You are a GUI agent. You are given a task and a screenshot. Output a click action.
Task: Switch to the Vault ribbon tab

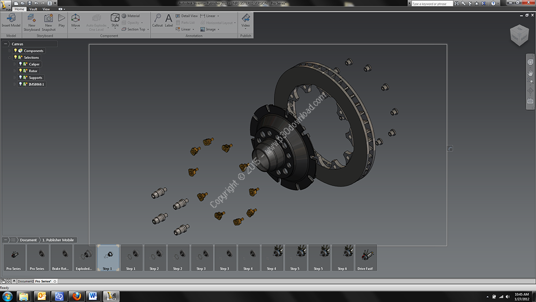(33, 9)
